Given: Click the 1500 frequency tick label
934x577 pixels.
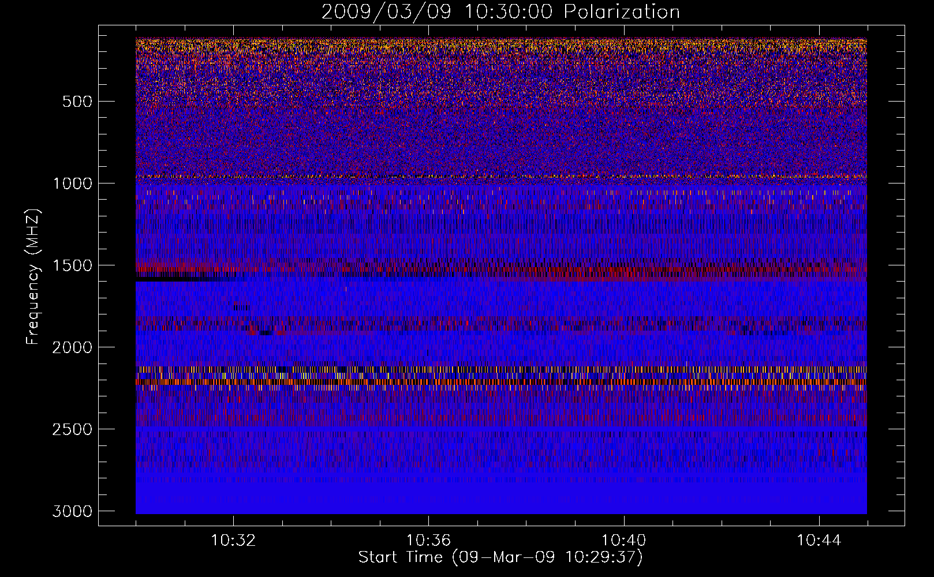Looking at the screenshot, I should (x=72, y=265).
